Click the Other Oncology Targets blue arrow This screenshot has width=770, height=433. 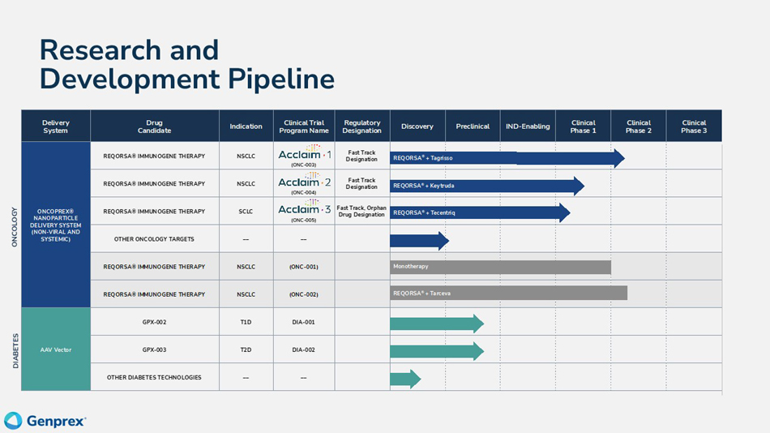tap(419, 241)
